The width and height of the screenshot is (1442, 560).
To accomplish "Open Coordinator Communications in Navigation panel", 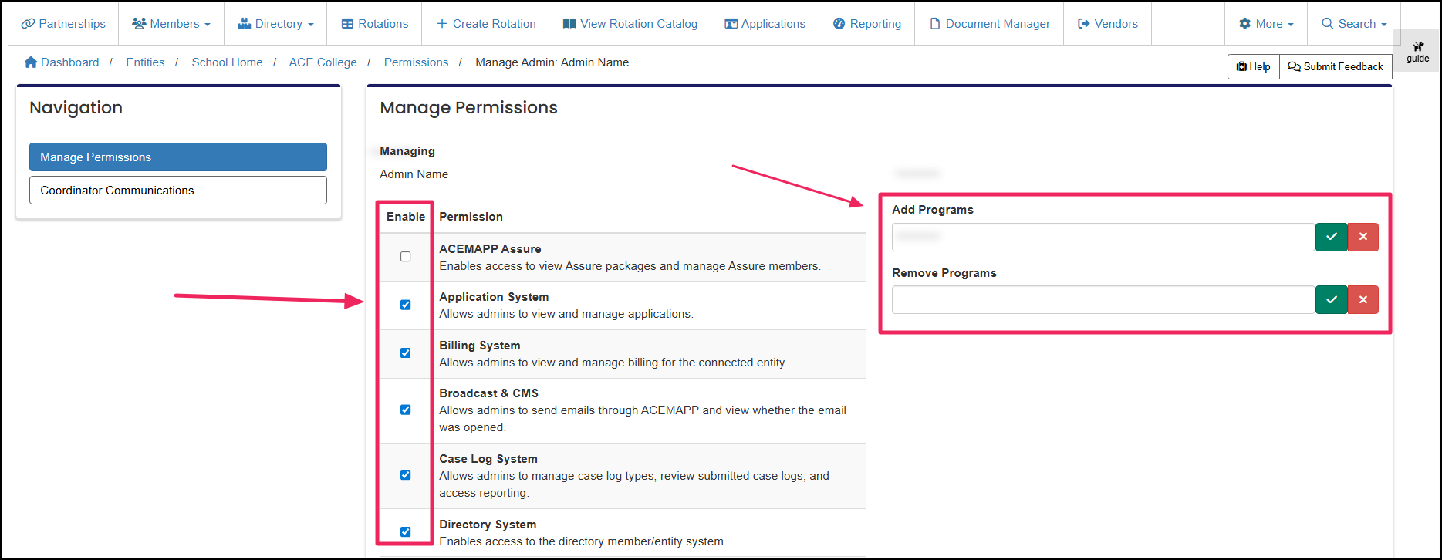I will tap(178, 191).
